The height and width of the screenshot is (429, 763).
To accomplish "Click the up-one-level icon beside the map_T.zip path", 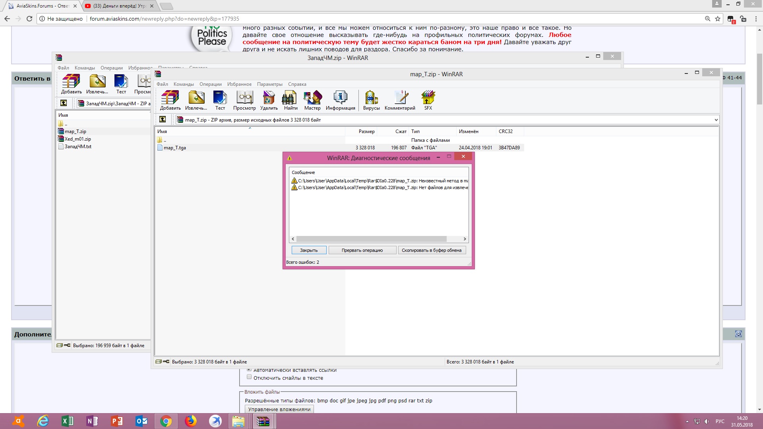I will (163, 120).
